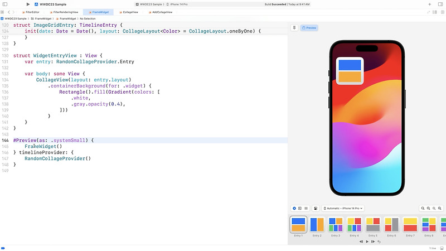
Task: Zoom preview to fit
Action: [x=434, y=208]
